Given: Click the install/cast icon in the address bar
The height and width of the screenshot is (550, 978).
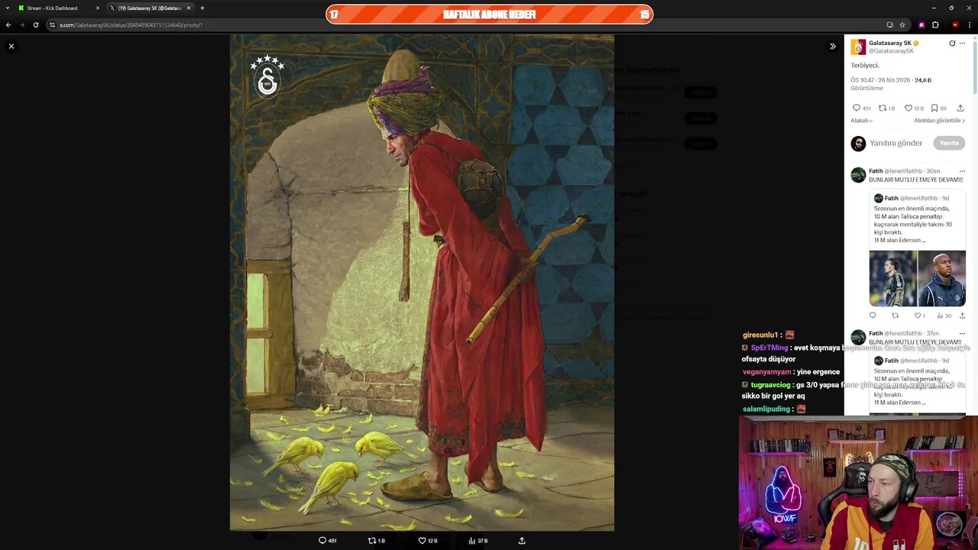Looking at the screenshot, I should (x=889, y=25).
